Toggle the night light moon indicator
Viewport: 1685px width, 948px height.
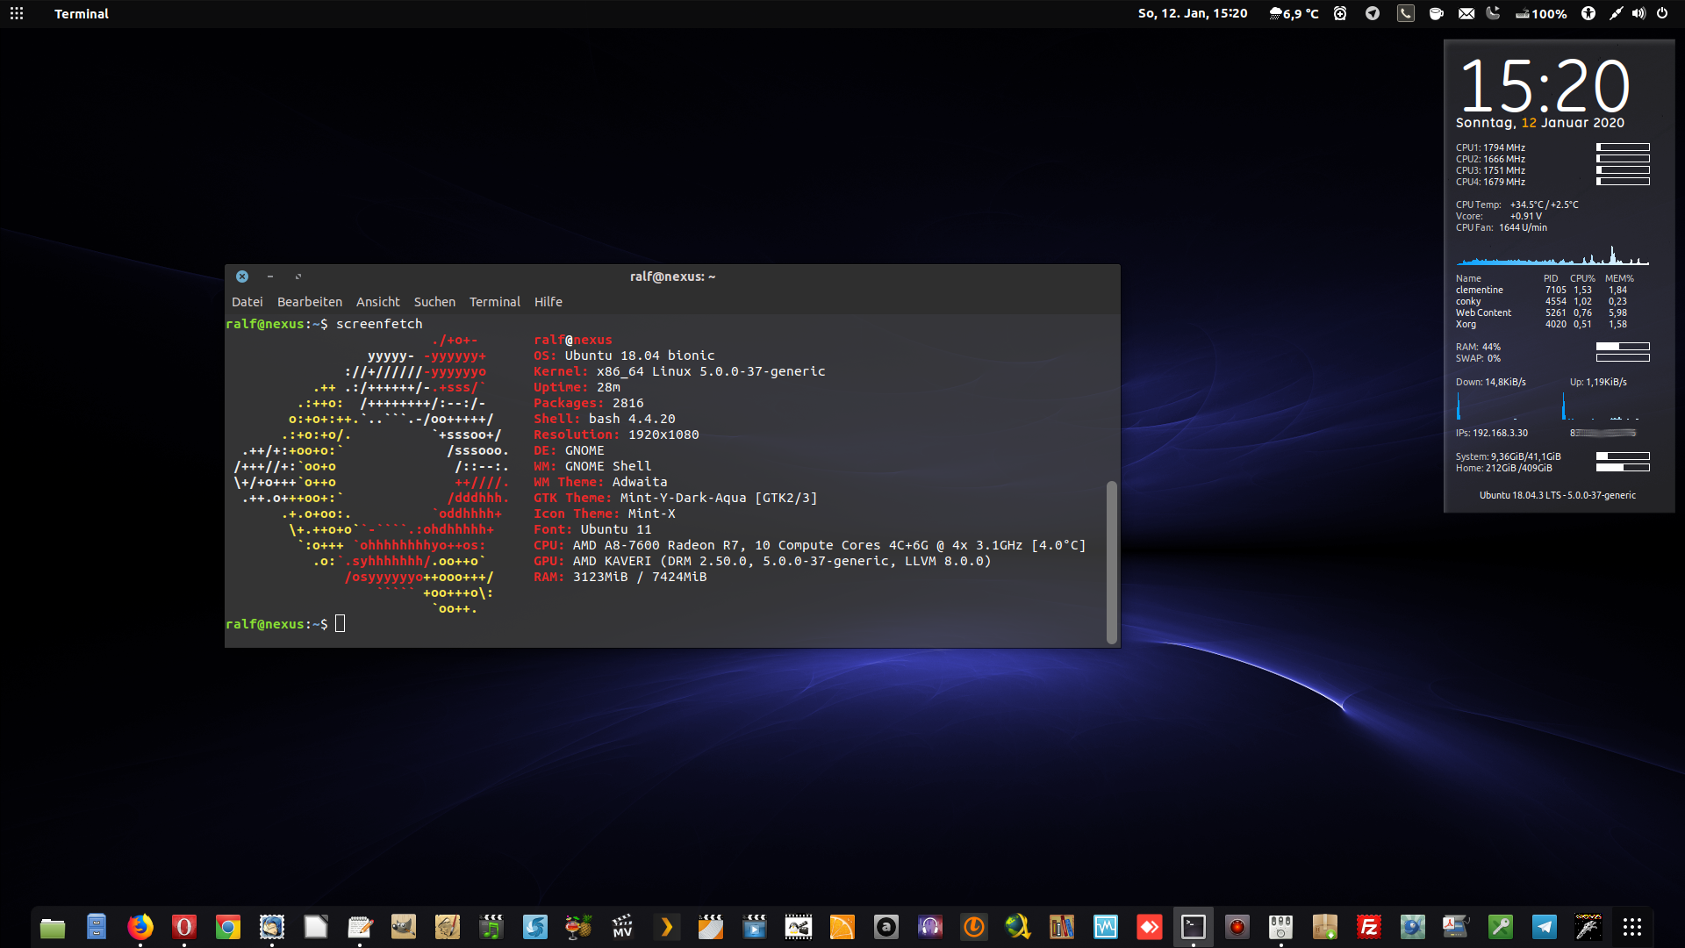1493,13
